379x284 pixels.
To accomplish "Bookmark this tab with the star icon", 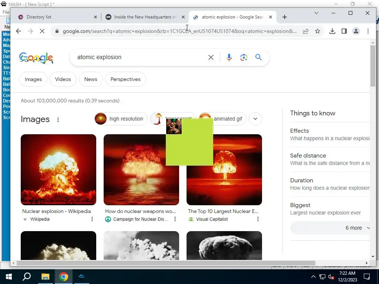I will (x=318, y=31).
